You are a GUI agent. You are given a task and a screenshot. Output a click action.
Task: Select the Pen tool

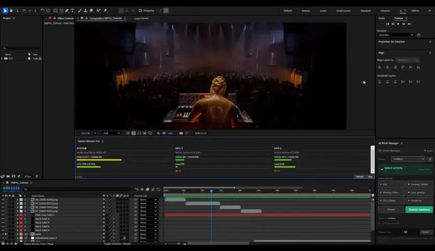[67, 10]
